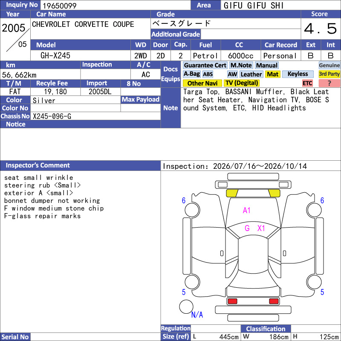
Task: Click the yellow Mat badge
Action: [x=272, y=74]
